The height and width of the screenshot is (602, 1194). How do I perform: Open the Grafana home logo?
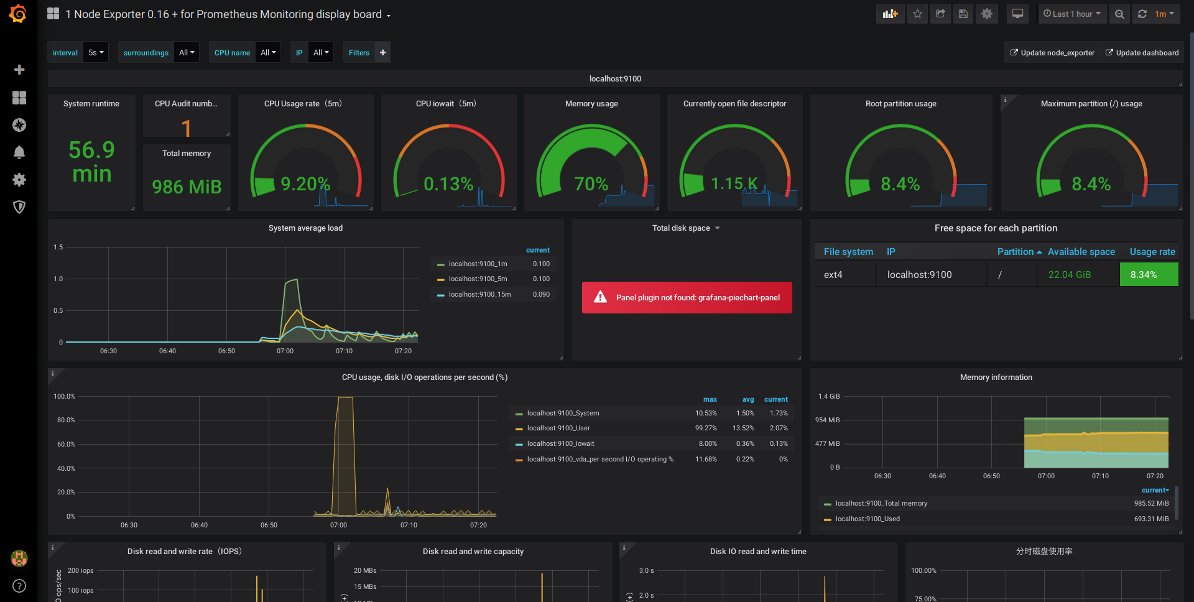[18, 14]
